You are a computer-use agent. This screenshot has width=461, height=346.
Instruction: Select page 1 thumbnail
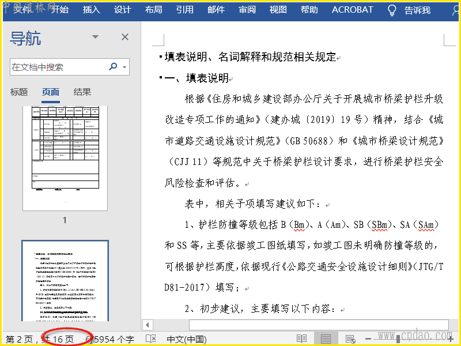pos(65,158)
